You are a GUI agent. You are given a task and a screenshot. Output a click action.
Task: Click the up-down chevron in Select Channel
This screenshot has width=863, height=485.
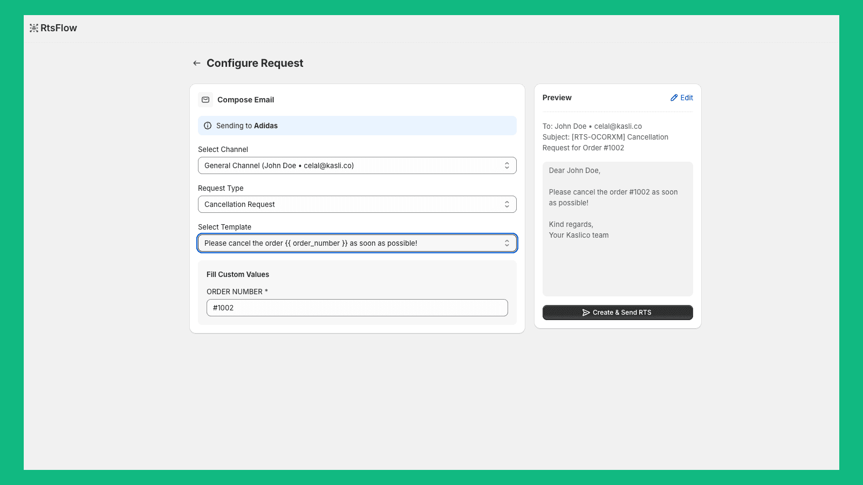click(x=507, y=165)
